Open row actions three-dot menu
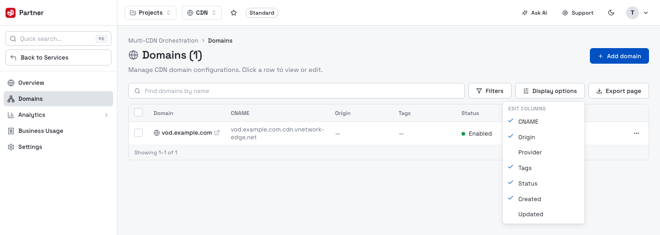This screenshot has width=660, height=235. pos(637,133)
